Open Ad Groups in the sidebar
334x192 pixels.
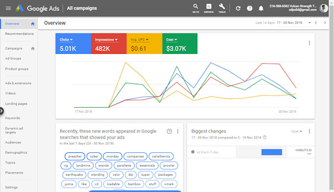13,58
